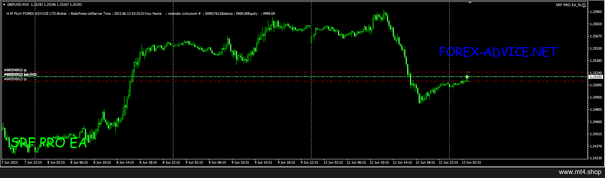Viewport: 605px width, 178px height.
Task: Click time axis label '12 Jun 14:15'
Action: 402,163
